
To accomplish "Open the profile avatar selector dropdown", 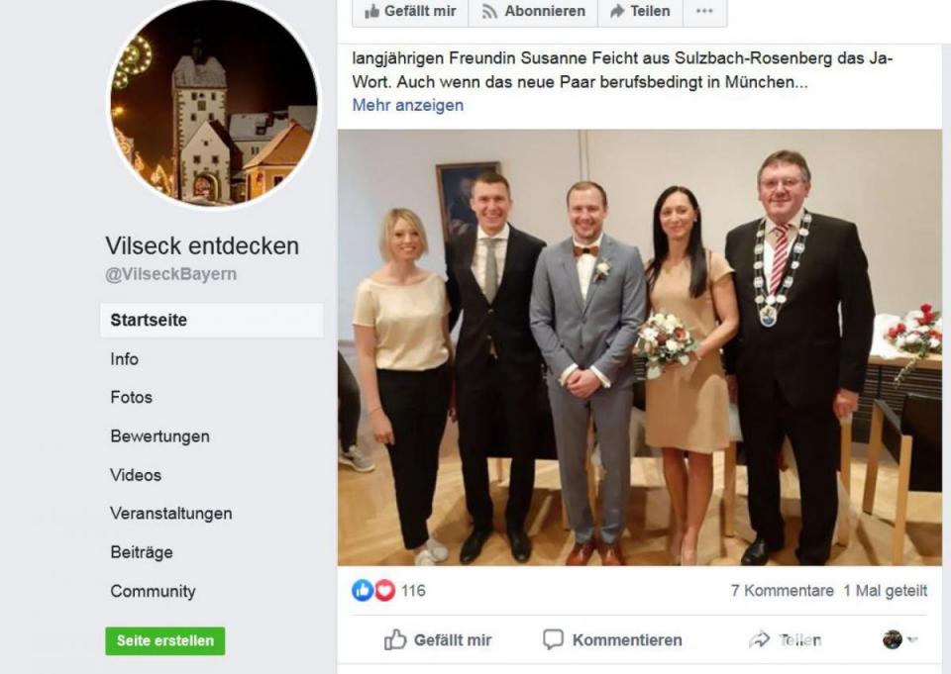I will point(899,639).
